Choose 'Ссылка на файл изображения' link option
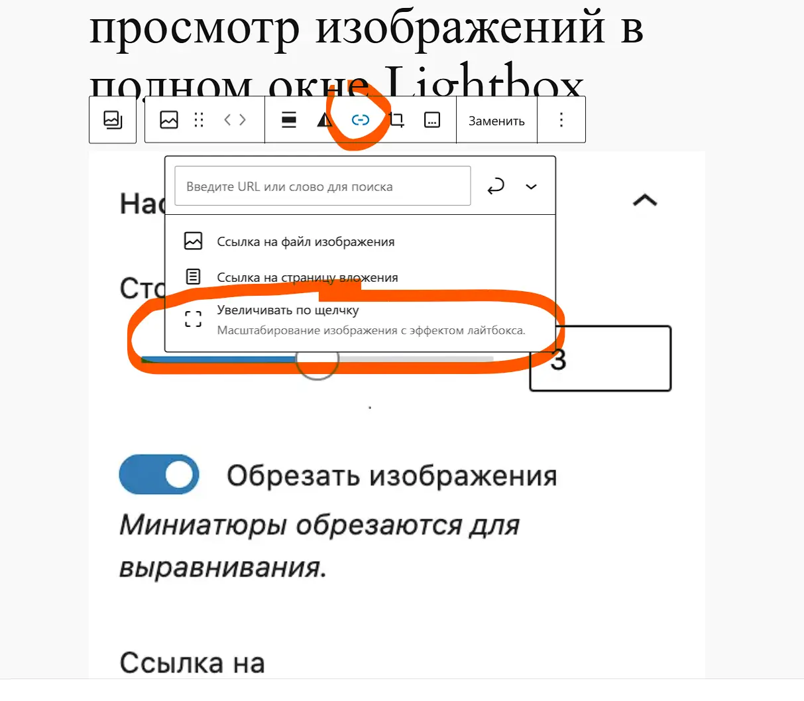The image size is (804, 701). (305, 241)
